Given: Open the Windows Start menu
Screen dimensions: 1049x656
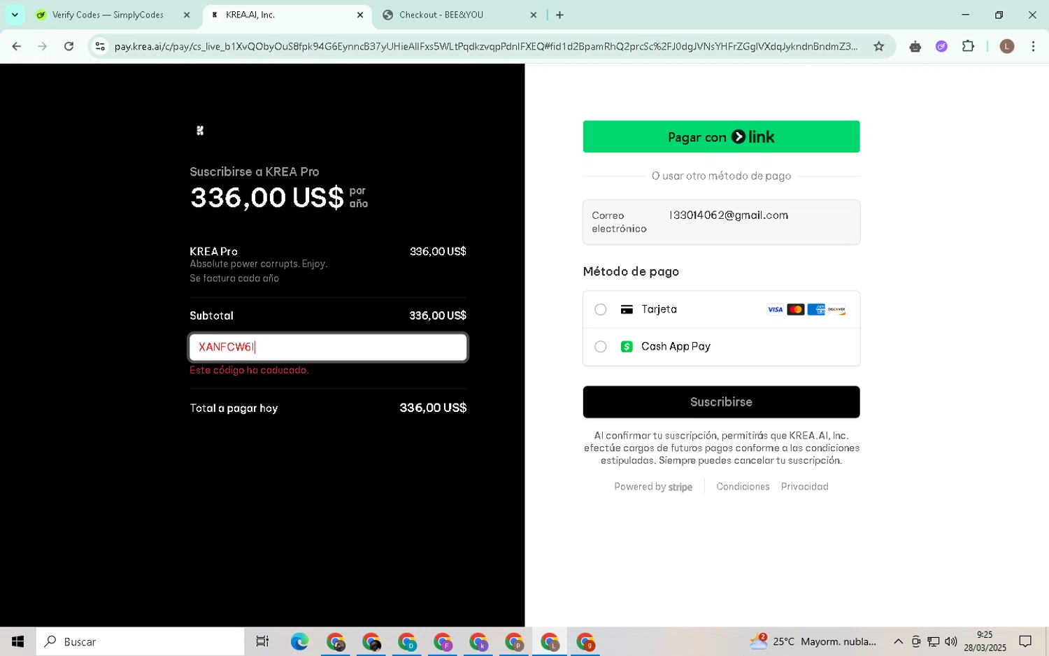Looking at the screenshot, I should click(17, 641).
